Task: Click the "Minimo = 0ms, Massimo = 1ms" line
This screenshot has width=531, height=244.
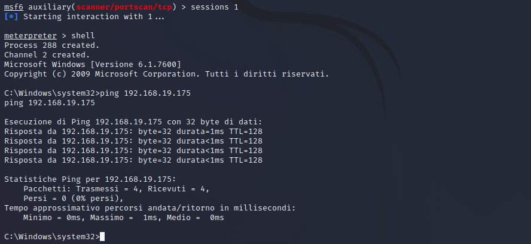Action: click(124, 217)
